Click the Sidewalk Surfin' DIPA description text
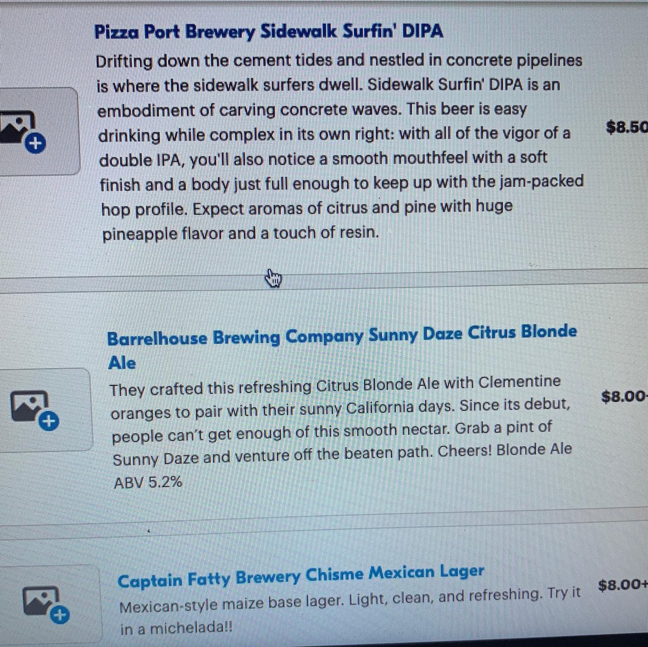The width and height of the screenshot is (648, 647). point(340,147)
